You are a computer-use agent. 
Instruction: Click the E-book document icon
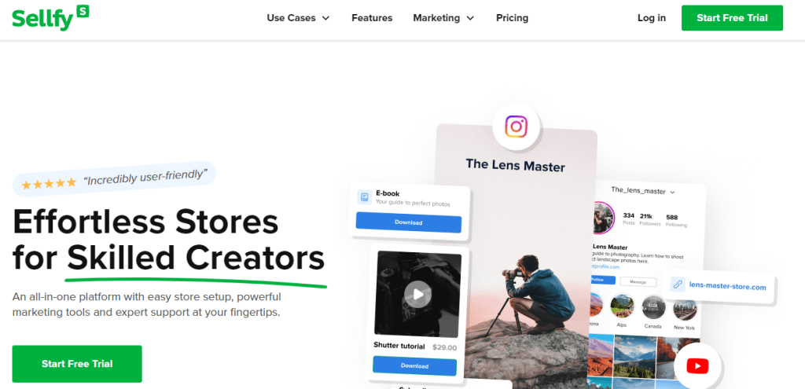click(365, 197)
